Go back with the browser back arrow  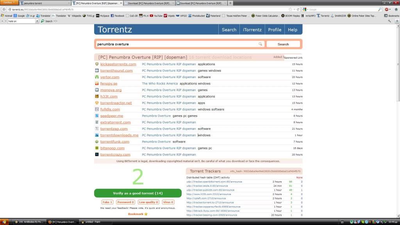[4, 9]
